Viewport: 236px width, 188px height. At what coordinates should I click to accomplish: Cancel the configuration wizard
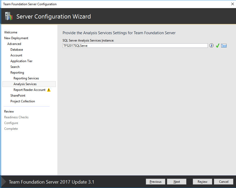[x=223, y=181]
